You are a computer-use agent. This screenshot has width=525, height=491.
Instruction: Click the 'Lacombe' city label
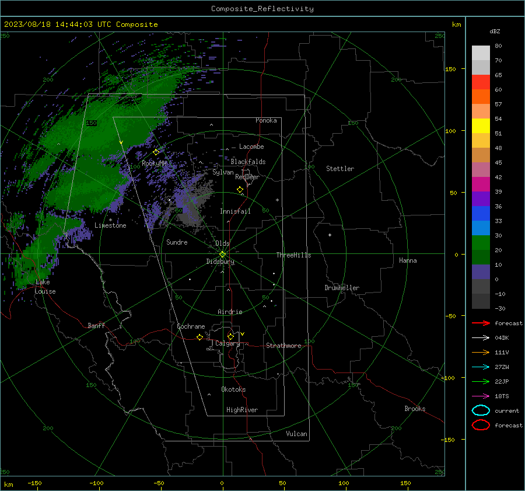coord(251,147)
